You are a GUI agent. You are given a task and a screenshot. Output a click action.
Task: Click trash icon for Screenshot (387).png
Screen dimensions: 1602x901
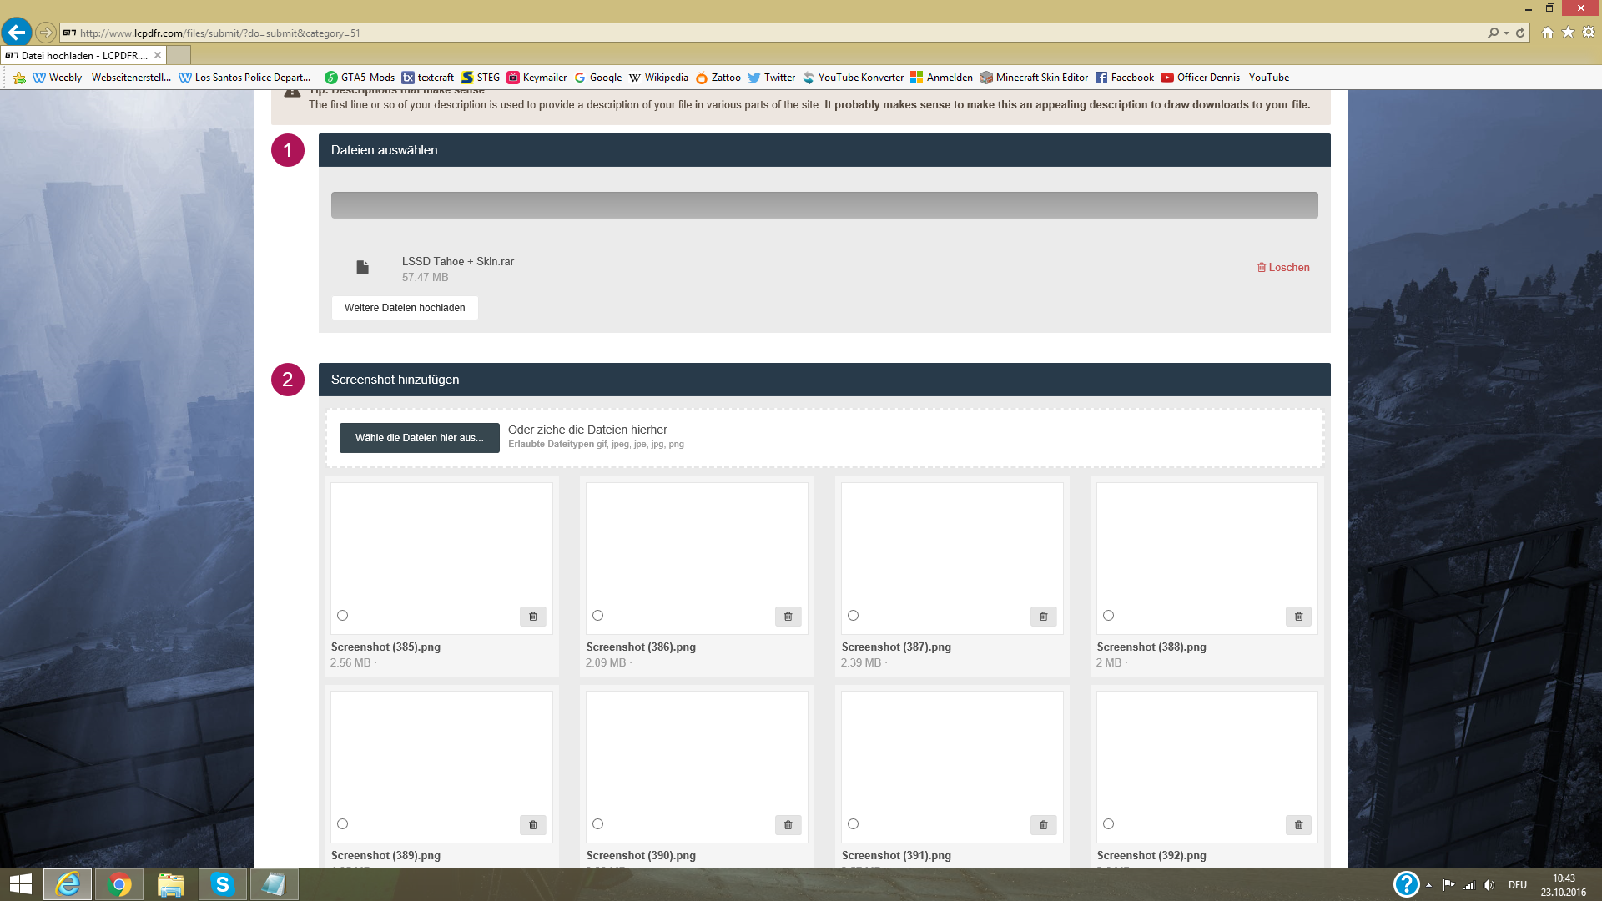pyautogui.click(x=1043, y=617)
